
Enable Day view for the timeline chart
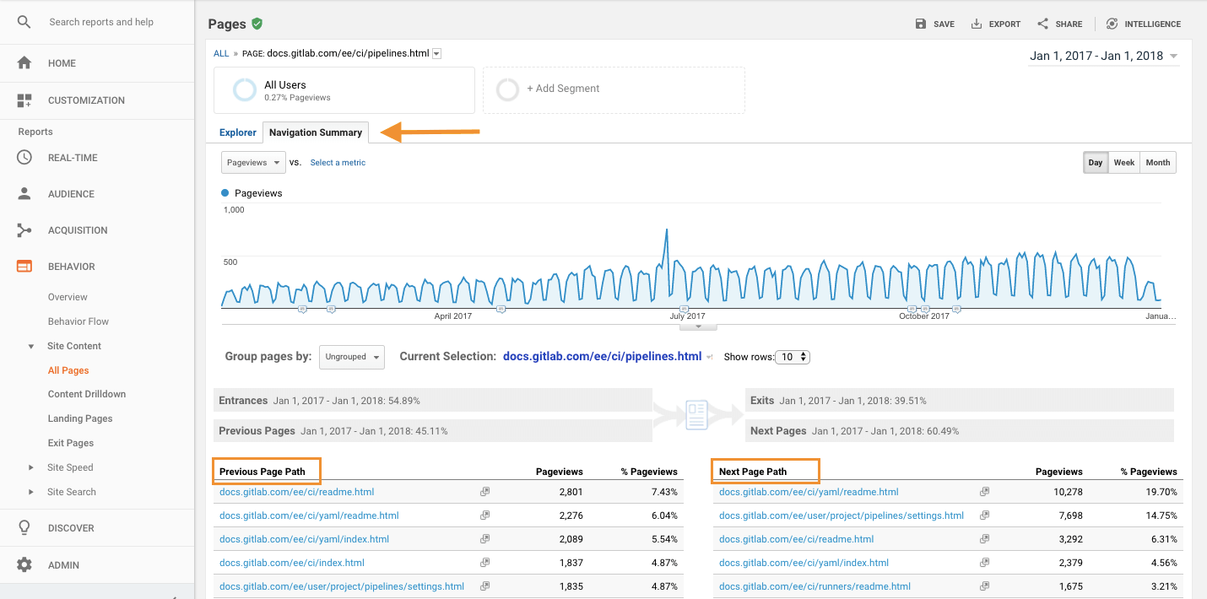click(1095, 162)
